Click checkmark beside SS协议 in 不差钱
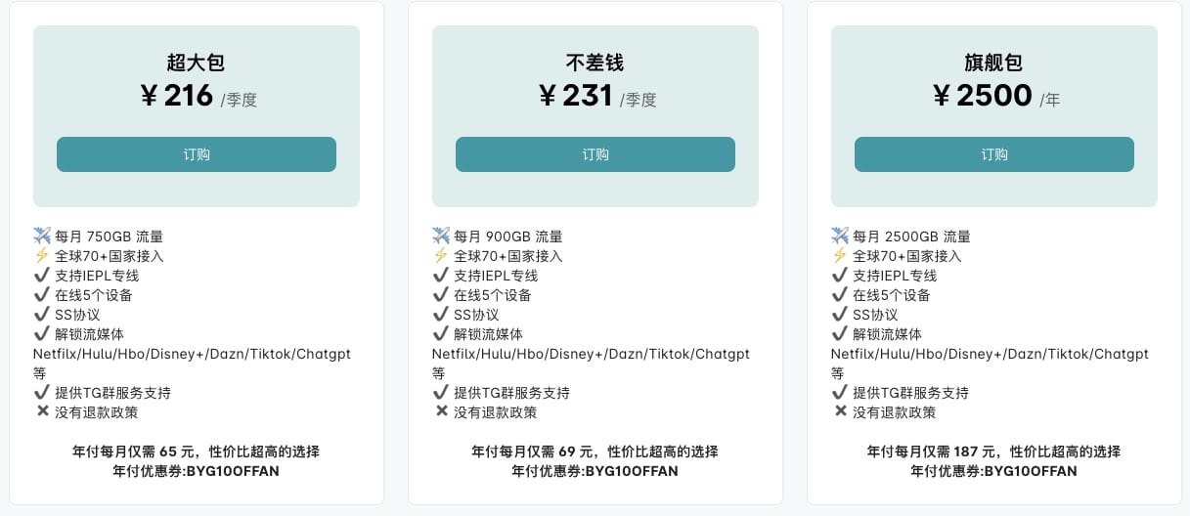1190x516 pixels. 441,314
